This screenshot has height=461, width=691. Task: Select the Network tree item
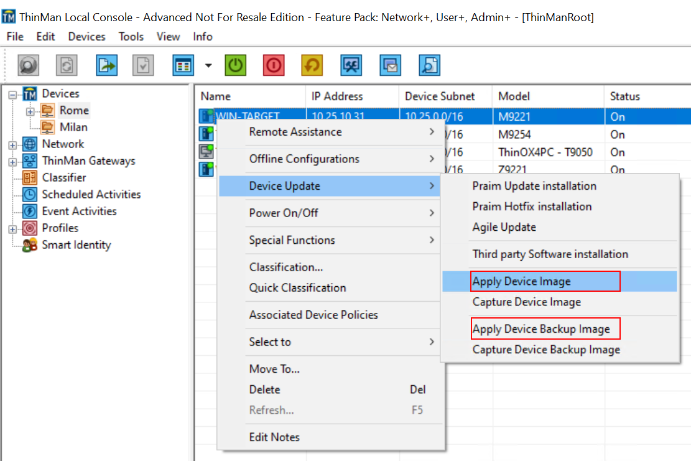(63, 144)
